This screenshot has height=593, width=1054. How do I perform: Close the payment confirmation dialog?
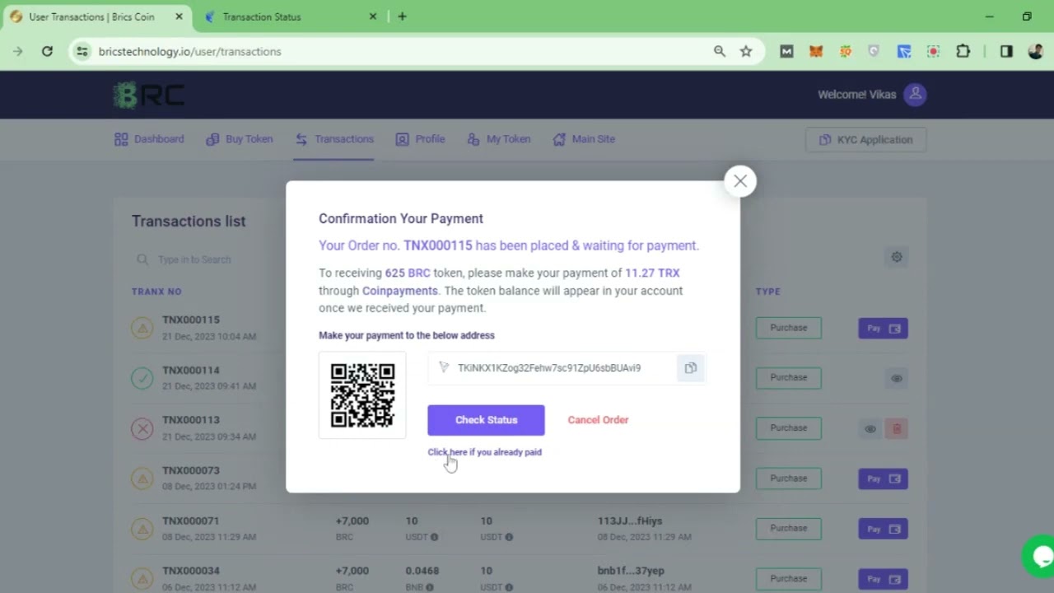(x=740, y=181)
